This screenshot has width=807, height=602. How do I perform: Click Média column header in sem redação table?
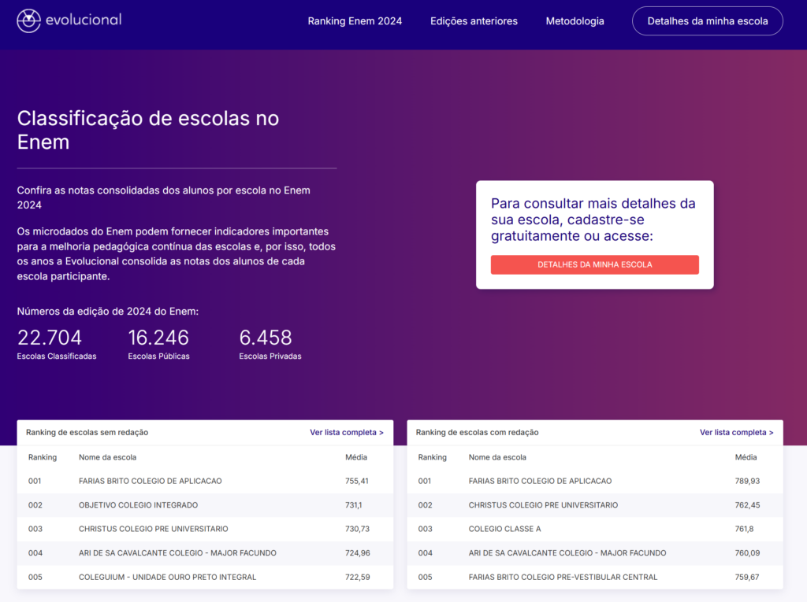pos(356,457)
